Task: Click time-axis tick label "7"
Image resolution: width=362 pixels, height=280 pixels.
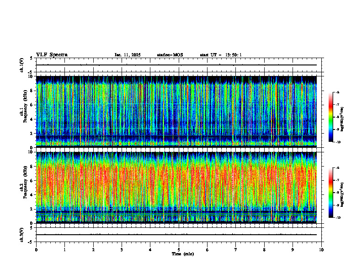Action: coord(236,250)
